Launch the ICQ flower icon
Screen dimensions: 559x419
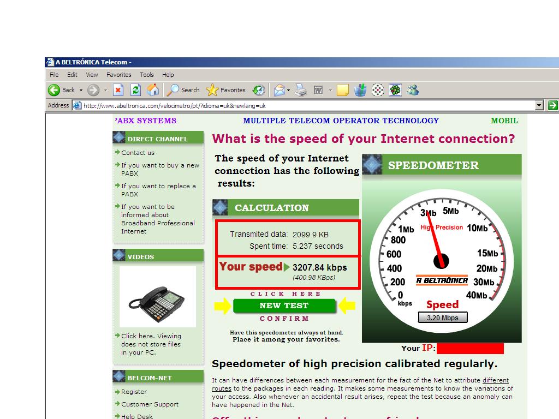[395, 90]
